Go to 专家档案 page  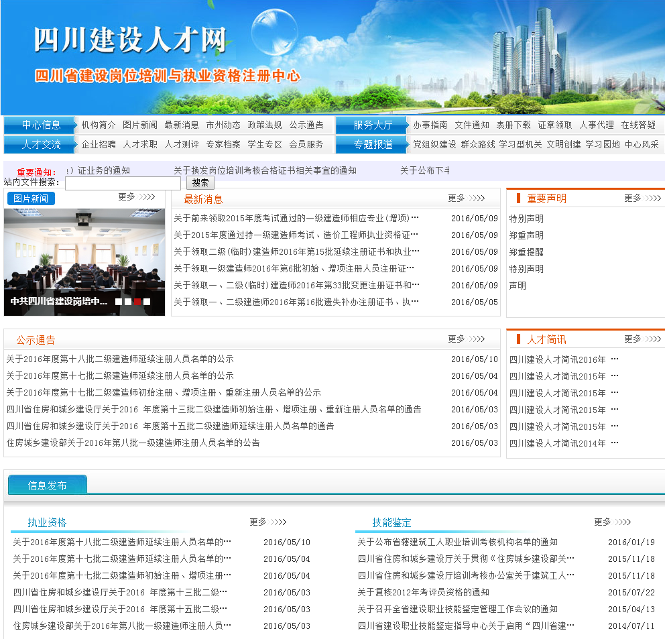click(223, 144)
